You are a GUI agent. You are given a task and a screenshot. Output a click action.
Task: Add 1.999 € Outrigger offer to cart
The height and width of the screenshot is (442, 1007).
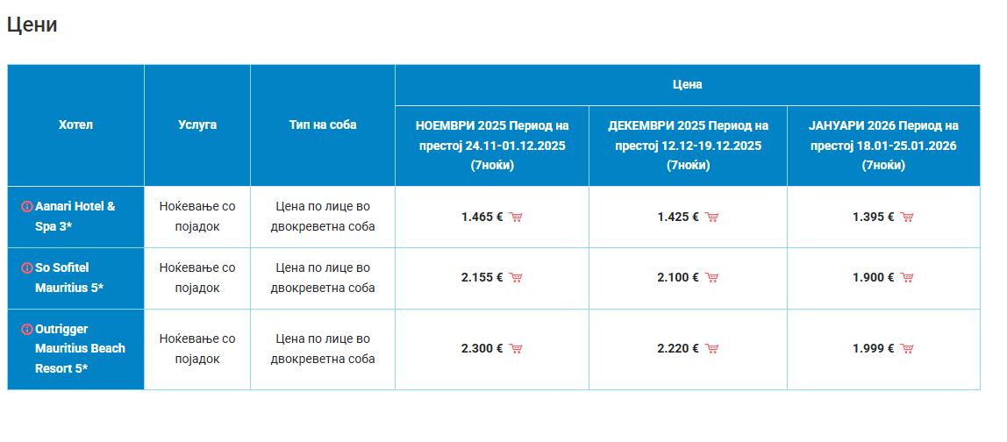click(907, 349)
